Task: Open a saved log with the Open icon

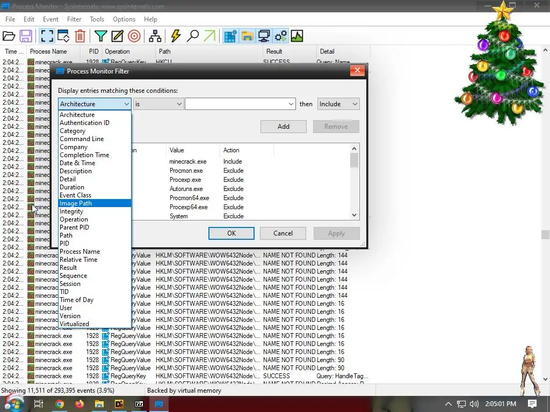Action: [9, 36]
